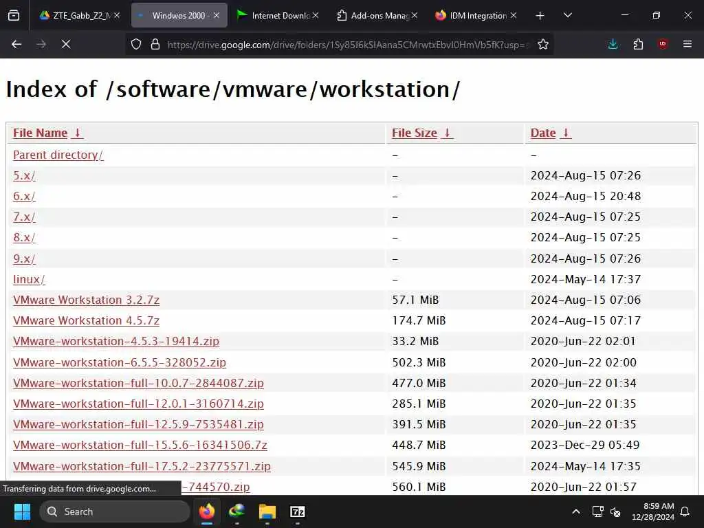Open Firefox application menu
This screenshot has width=704, height=528.
click(687, 44)
